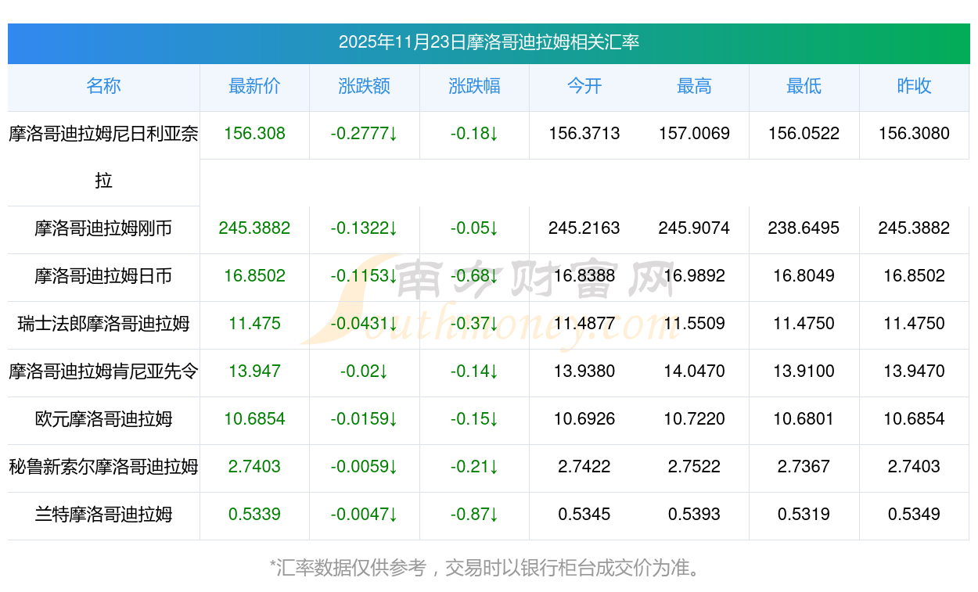Open the 摩洛哥迪拉姆日币 row name
The image size is (978, 592).
point(103,276)
